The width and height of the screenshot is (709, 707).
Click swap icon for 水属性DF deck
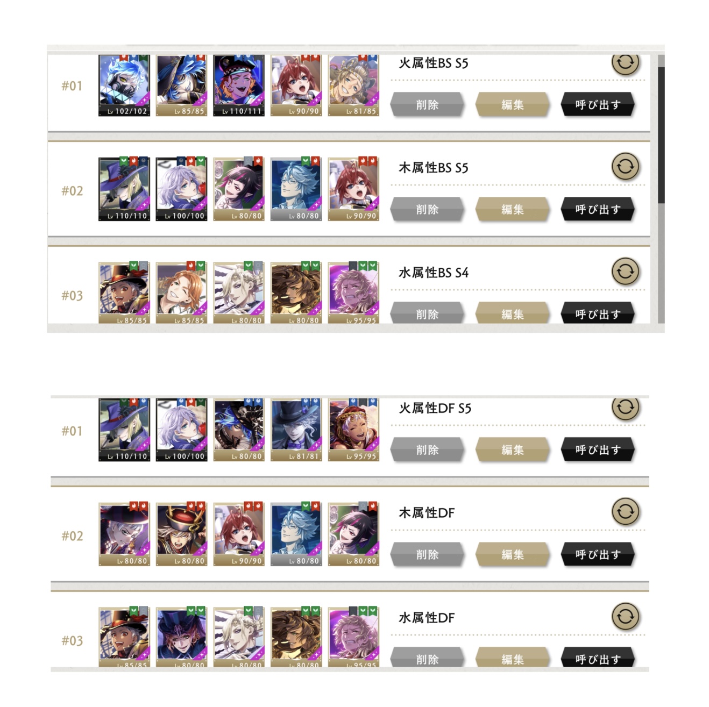point(625,617)
